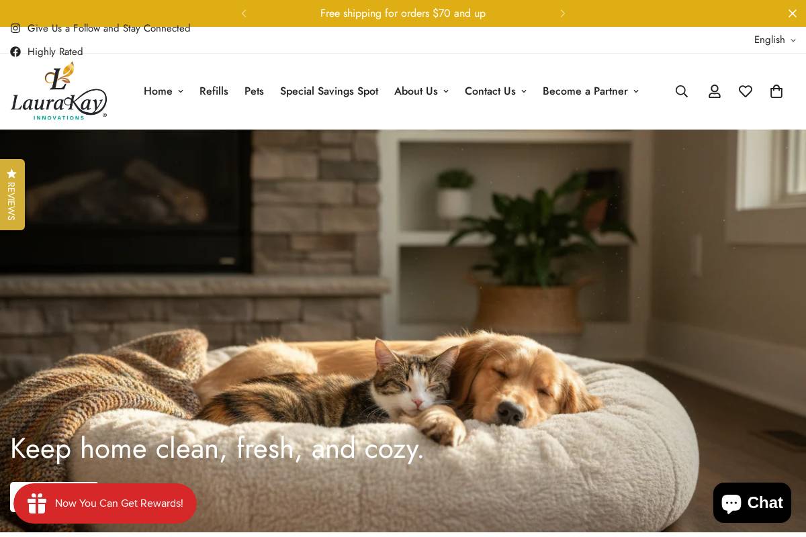Image resolution: width=806 pixels, height=537 pixels.
Task: Open the Now You Can Get Rewards button
Action: tap(105, 503)
